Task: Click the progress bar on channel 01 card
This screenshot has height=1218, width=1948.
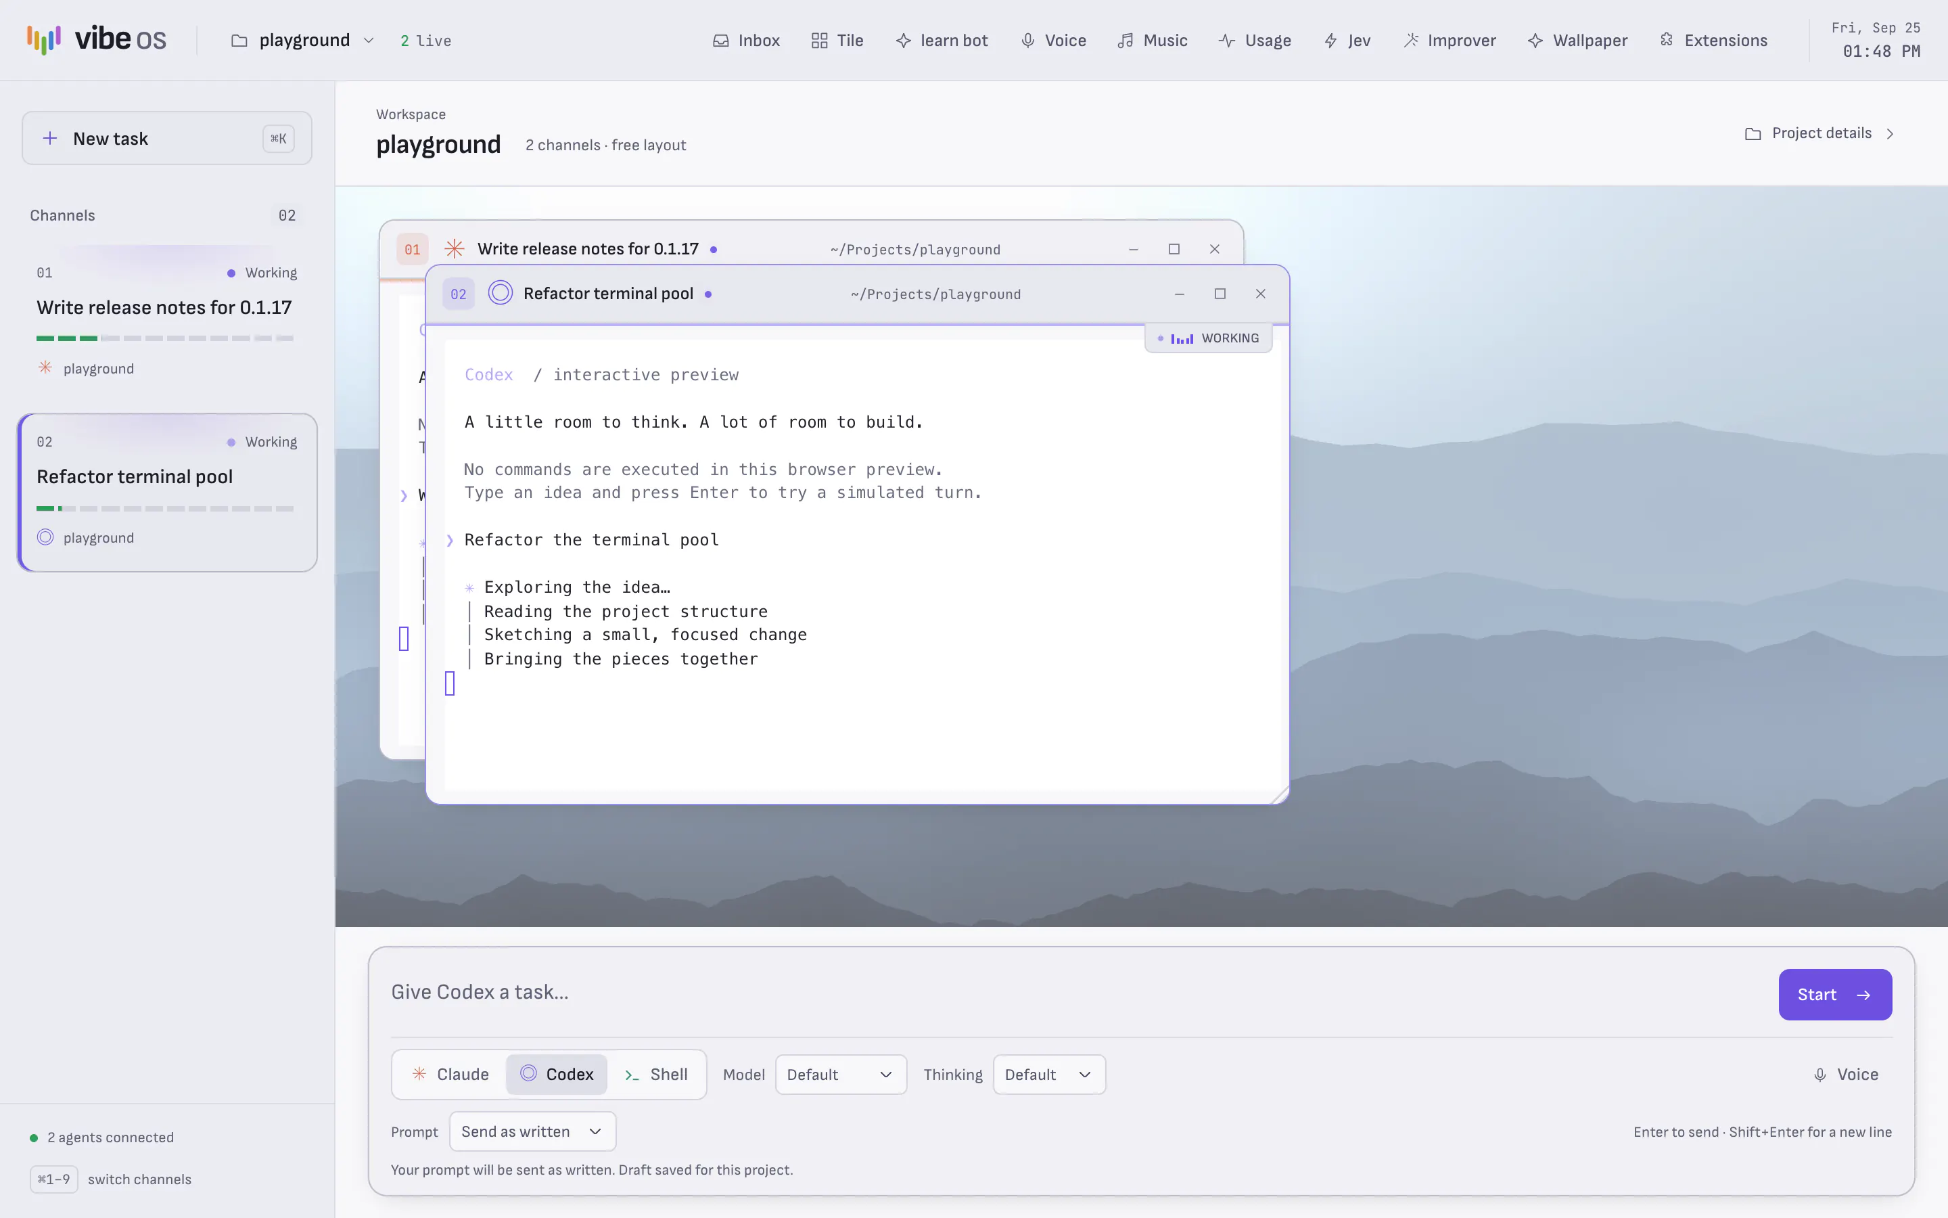Action: [x=165, y=338]
